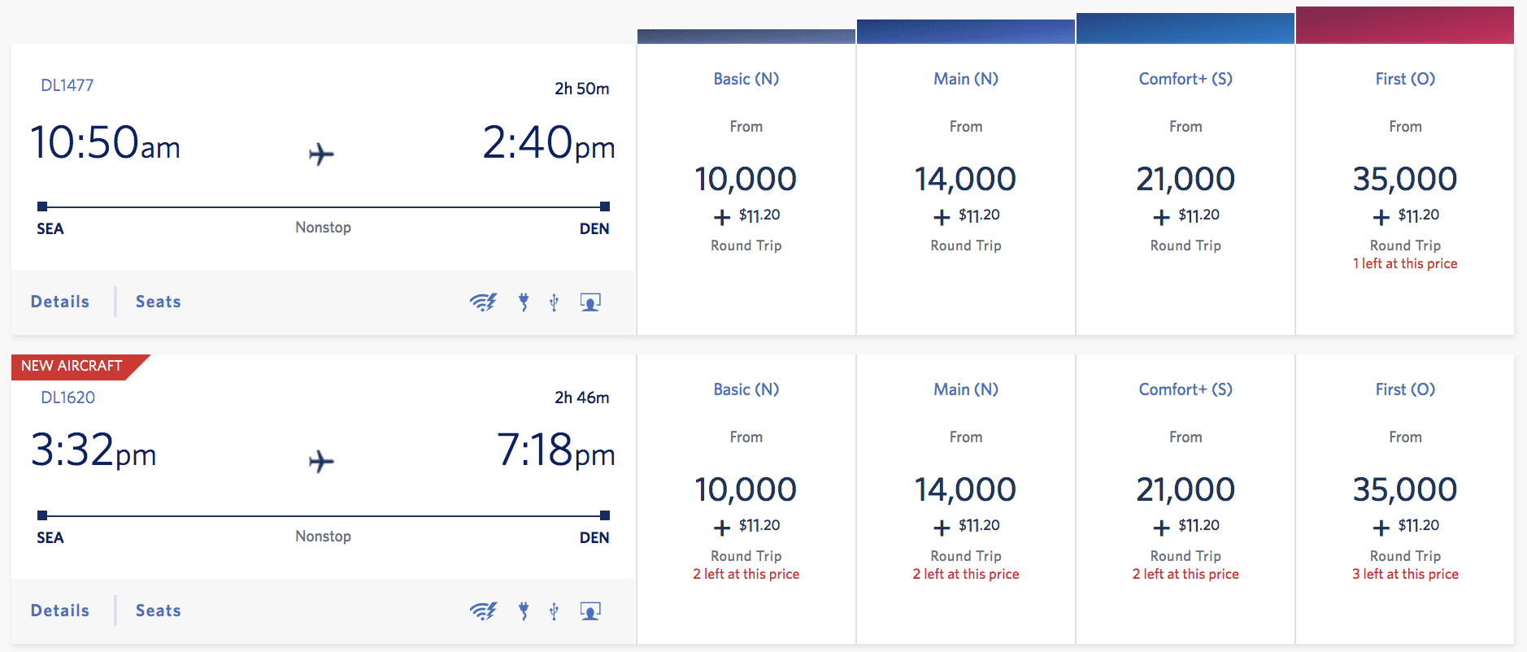The width and height of the screenshot is (1527, 652).
Task: Click the seatback entertainment icon on flight DL1620
Action: 589,610
